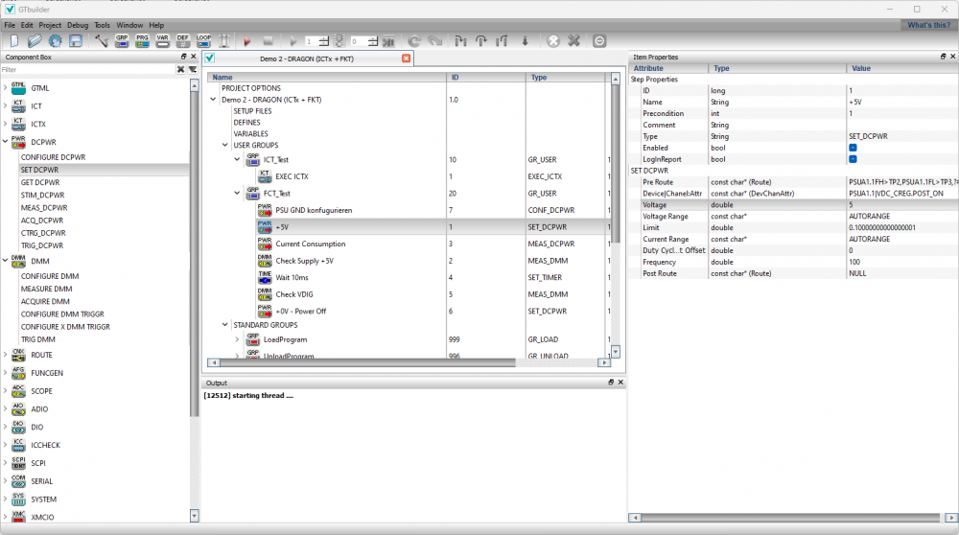This screenshot has width=959, height=535.
Task: Click the open folder toolbar icon
Action: coord(35,40)
